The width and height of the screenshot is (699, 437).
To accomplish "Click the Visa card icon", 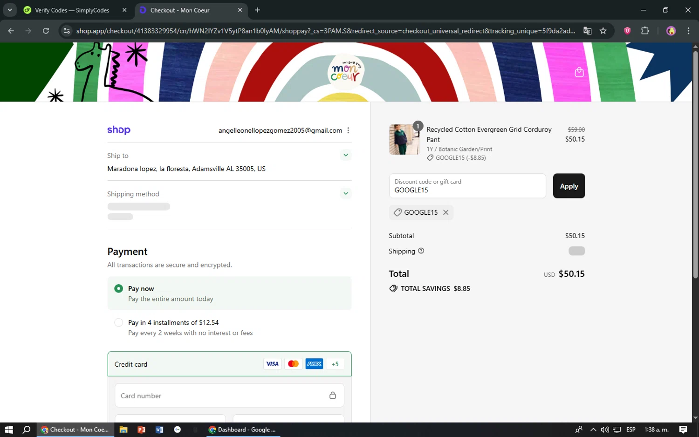I will click(x=272, y=364).
